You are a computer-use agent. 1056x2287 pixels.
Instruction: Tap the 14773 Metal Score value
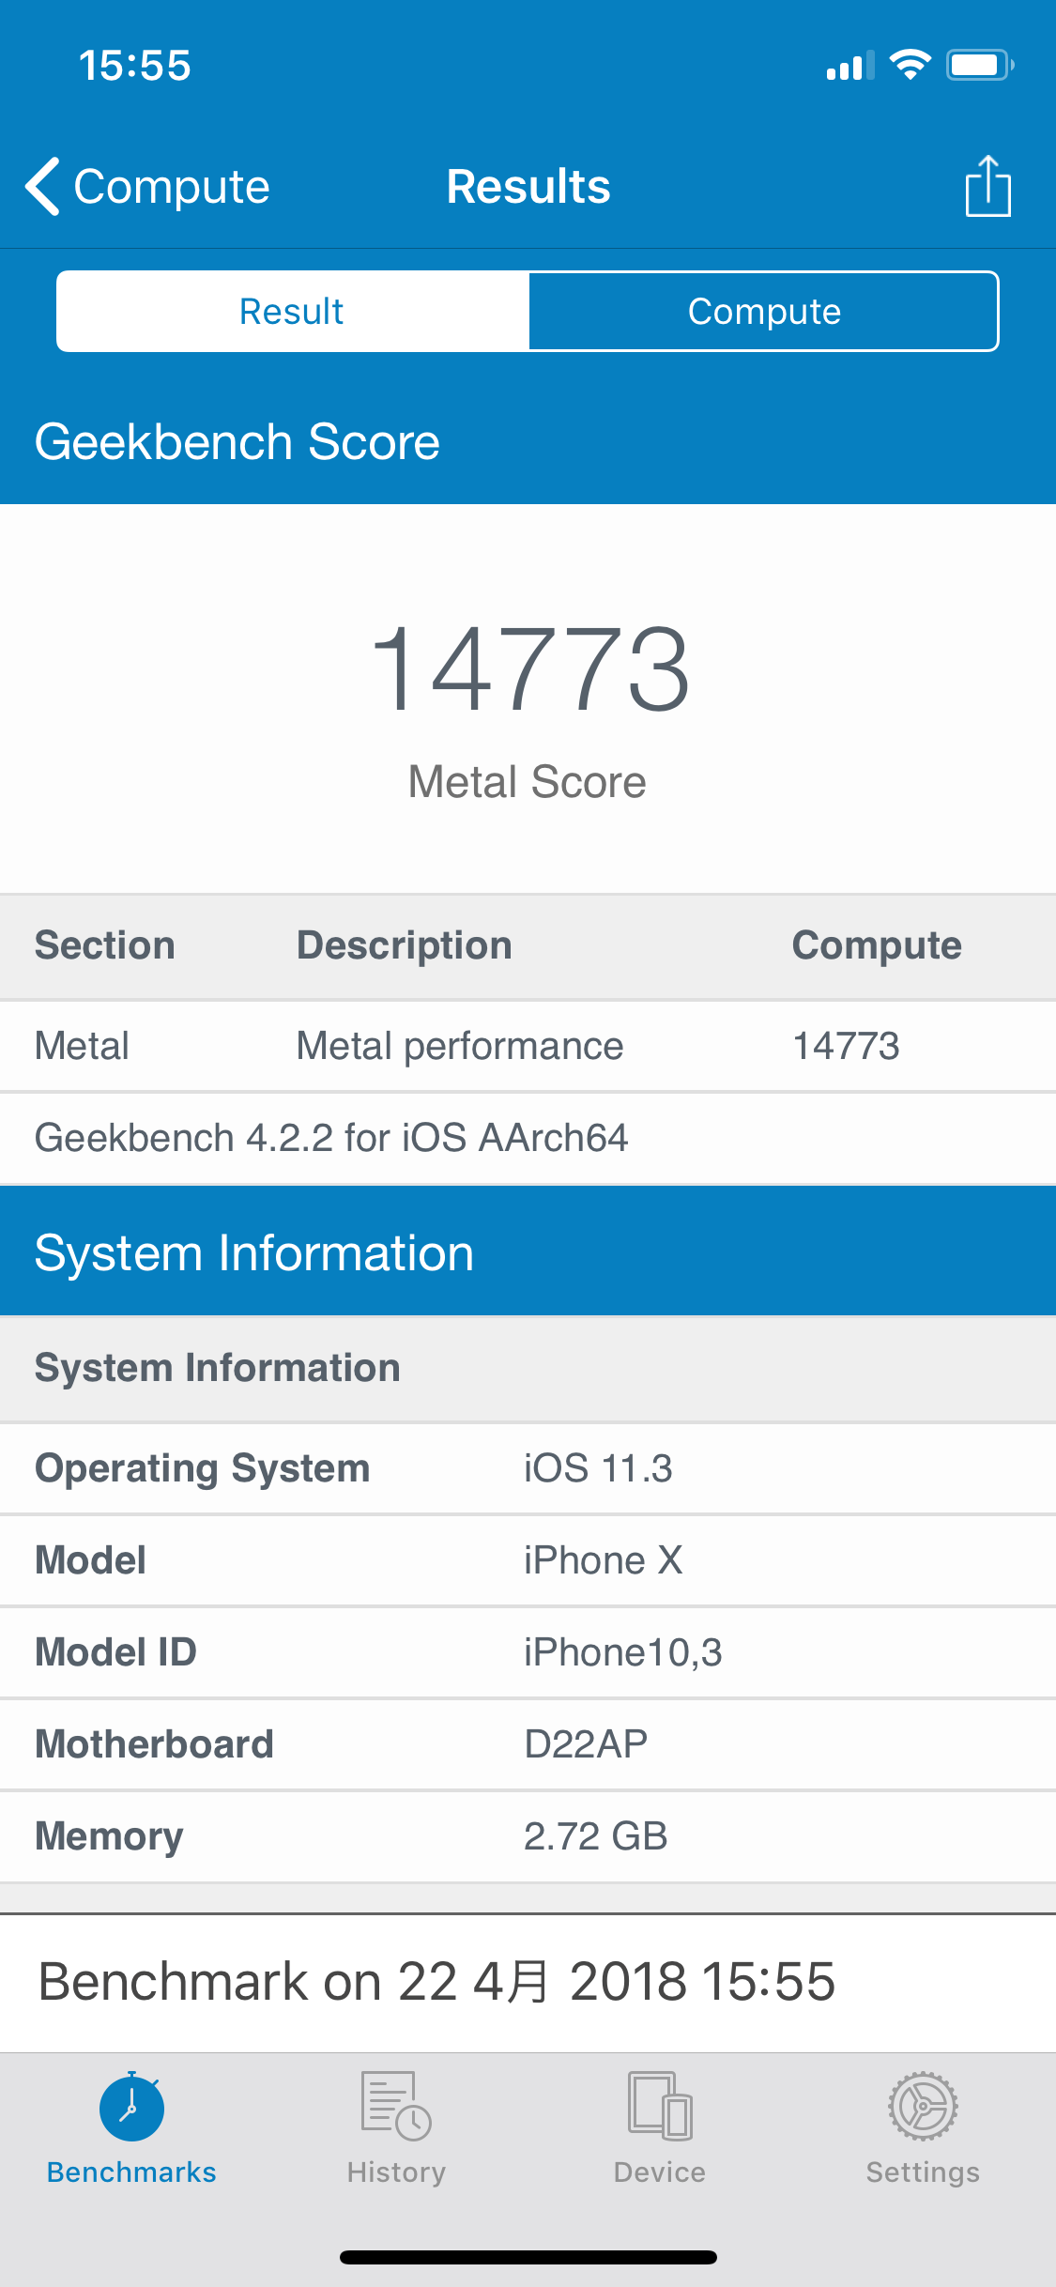[528, 669]
